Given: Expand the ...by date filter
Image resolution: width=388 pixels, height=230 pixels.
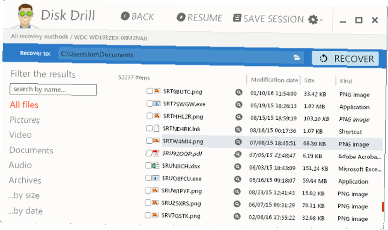Looking at the screenshot, I should pos(26,211).
